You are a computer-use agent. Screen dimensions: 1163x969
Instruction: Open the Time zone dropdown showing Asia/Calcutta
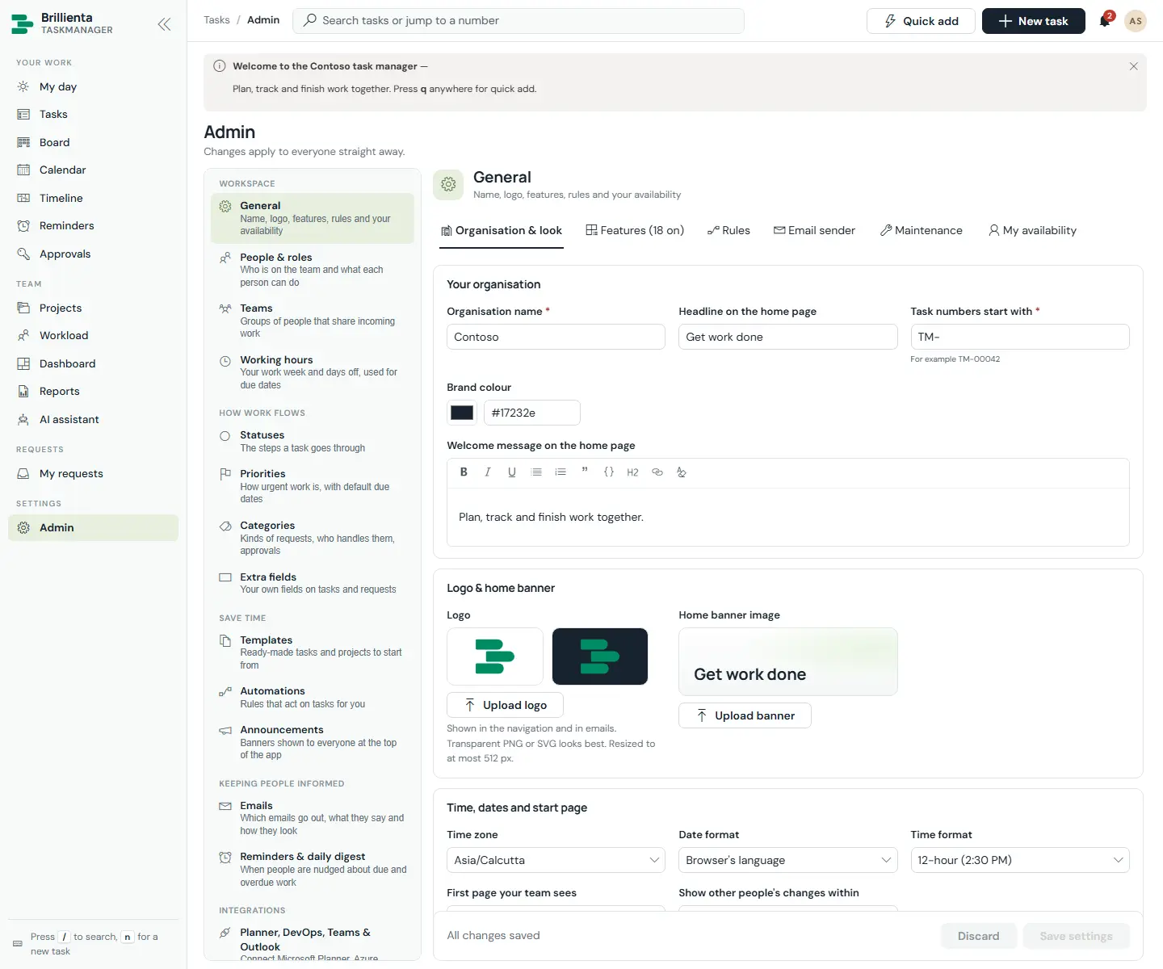pyautogui.click(x=556, y=860)
